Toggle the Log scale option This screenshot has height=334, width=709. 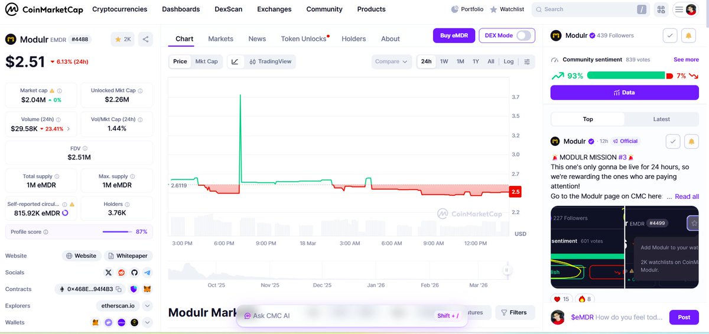509,61
